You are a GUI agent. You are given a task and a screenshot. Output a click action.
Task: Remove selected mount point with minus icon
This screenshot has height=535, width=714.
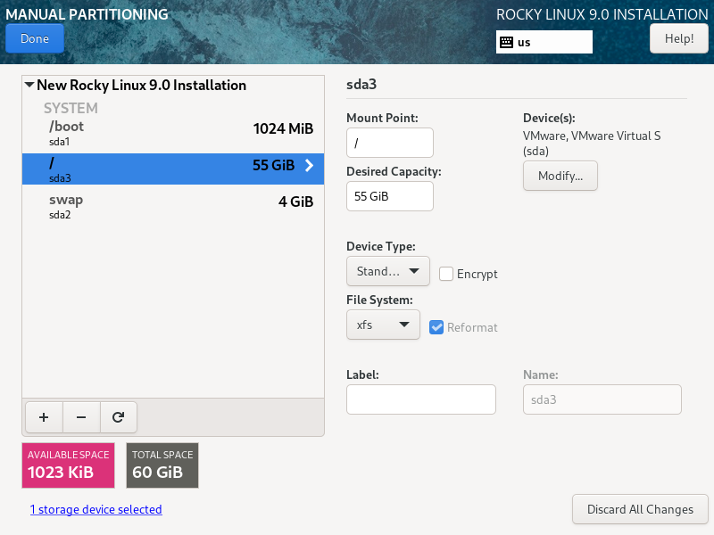point(81,417)
